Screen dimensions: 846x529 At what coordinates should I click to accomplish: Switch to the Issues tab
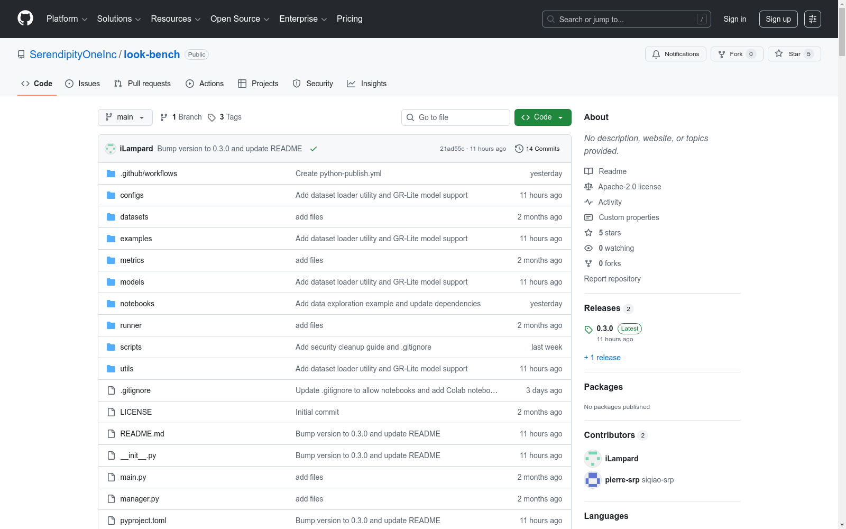[x=82, y=84]
